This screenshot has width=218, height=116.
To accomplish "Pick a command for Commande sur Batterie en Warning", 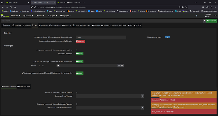I will coord(142,108).
